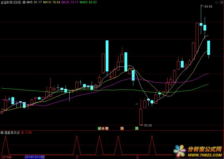Open the circular arrow menu at top-right corner
The image size is (224, 159).
pyautogui.click(x=221, y=2)
